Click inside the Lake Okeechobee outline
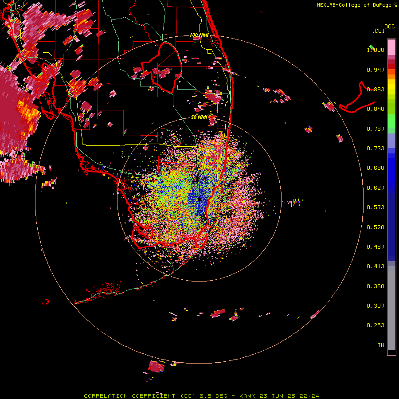The image size is (399, 399). pos(167,67)
